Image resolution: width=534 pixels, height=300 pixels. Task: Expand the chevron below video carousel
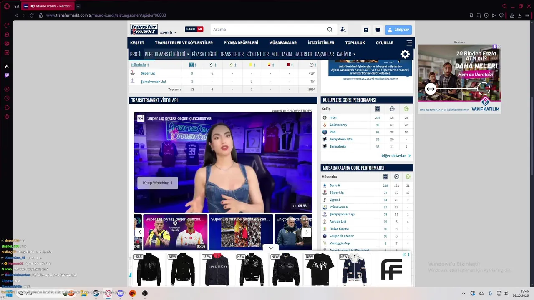pyautogui.click(x=271, y=248)
